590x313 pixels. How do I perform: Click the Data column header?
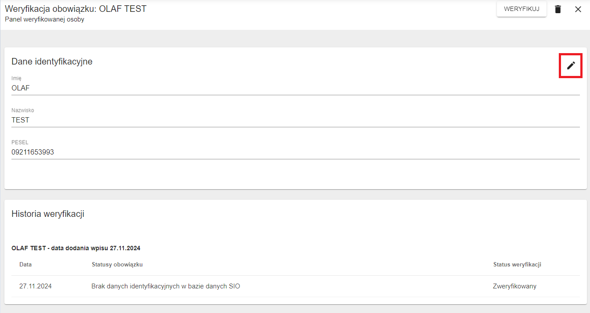(x=25, y=264)
